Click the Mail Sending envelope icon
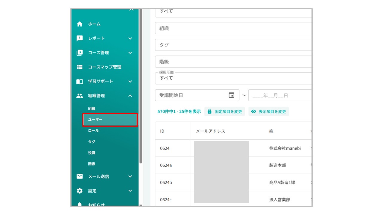This screenshot has height=215, width=383. [x=80, y=176]
